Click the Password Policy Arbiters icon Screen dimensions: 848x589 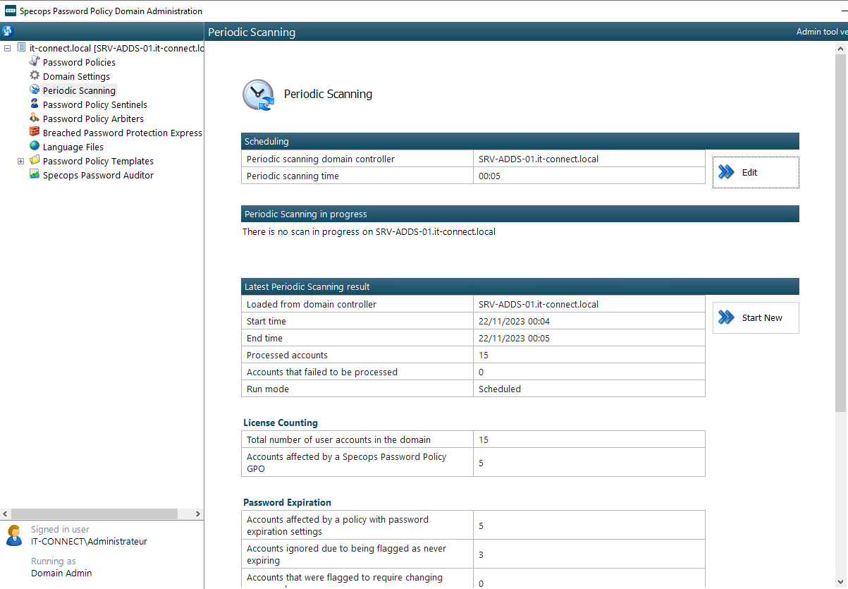(35, 118)
